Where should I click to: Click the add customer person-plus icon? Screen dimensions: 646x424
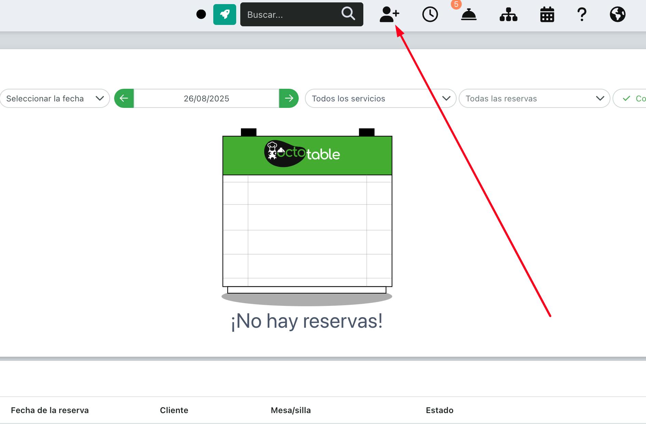389,14
